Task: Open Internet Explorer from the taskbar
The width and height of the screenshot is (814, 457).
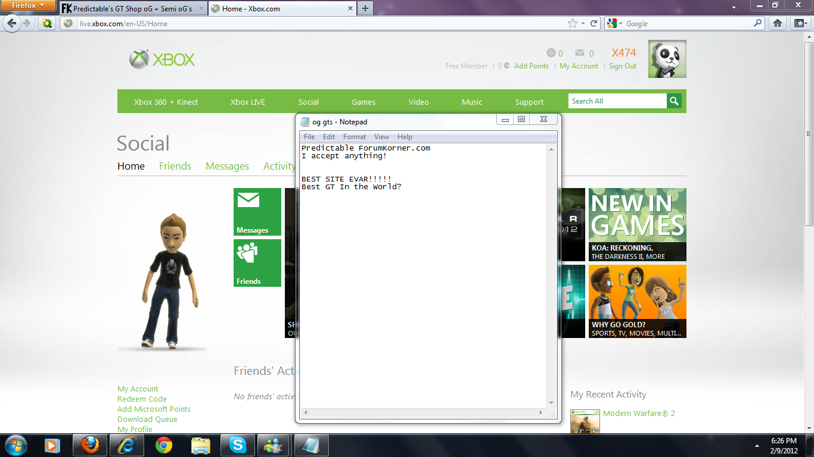Action: coord(127,445)
